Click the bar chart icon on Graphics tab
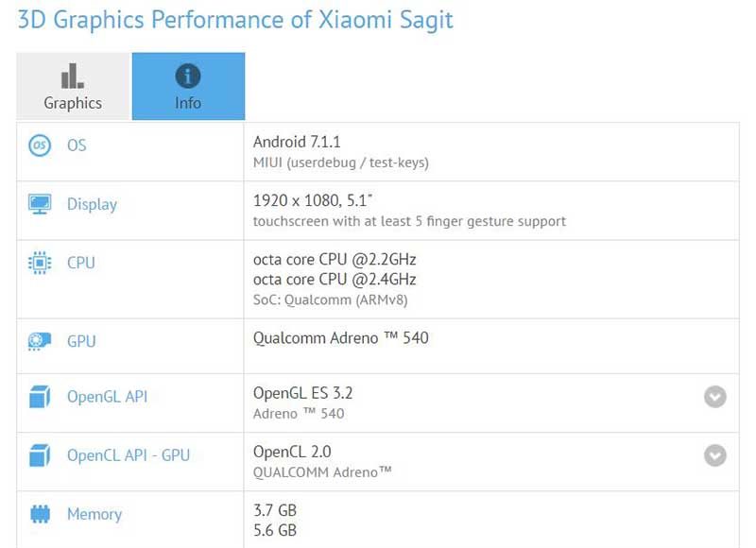Viewport: 756px width, 548px height. point(73,76)
